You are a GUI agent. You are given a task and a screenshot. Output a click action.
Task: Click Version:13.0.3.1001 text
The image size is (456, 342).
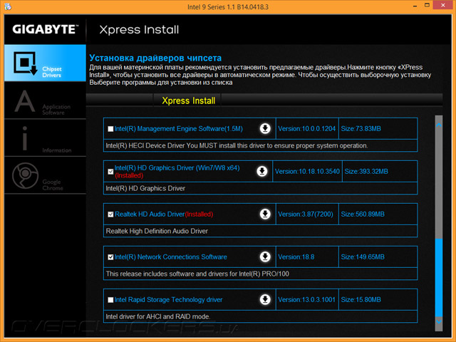[307, 299]
